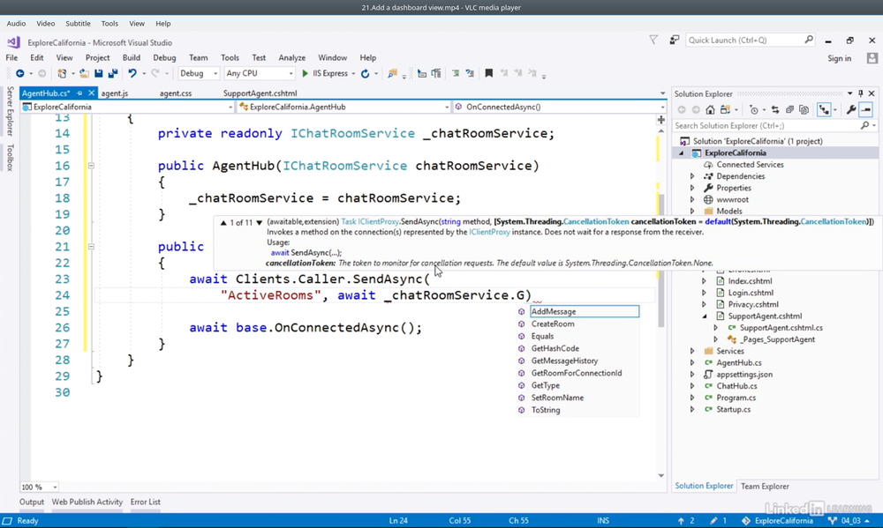The image size is (883, 528).
Task: Click the split editor icon above the scrollbar
Action: point(661,120)
